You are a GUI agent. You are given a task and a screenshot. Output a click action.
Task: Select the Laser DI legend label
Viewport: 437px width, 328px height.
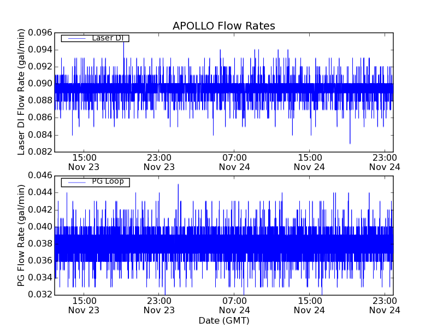[x=107, y=38]
